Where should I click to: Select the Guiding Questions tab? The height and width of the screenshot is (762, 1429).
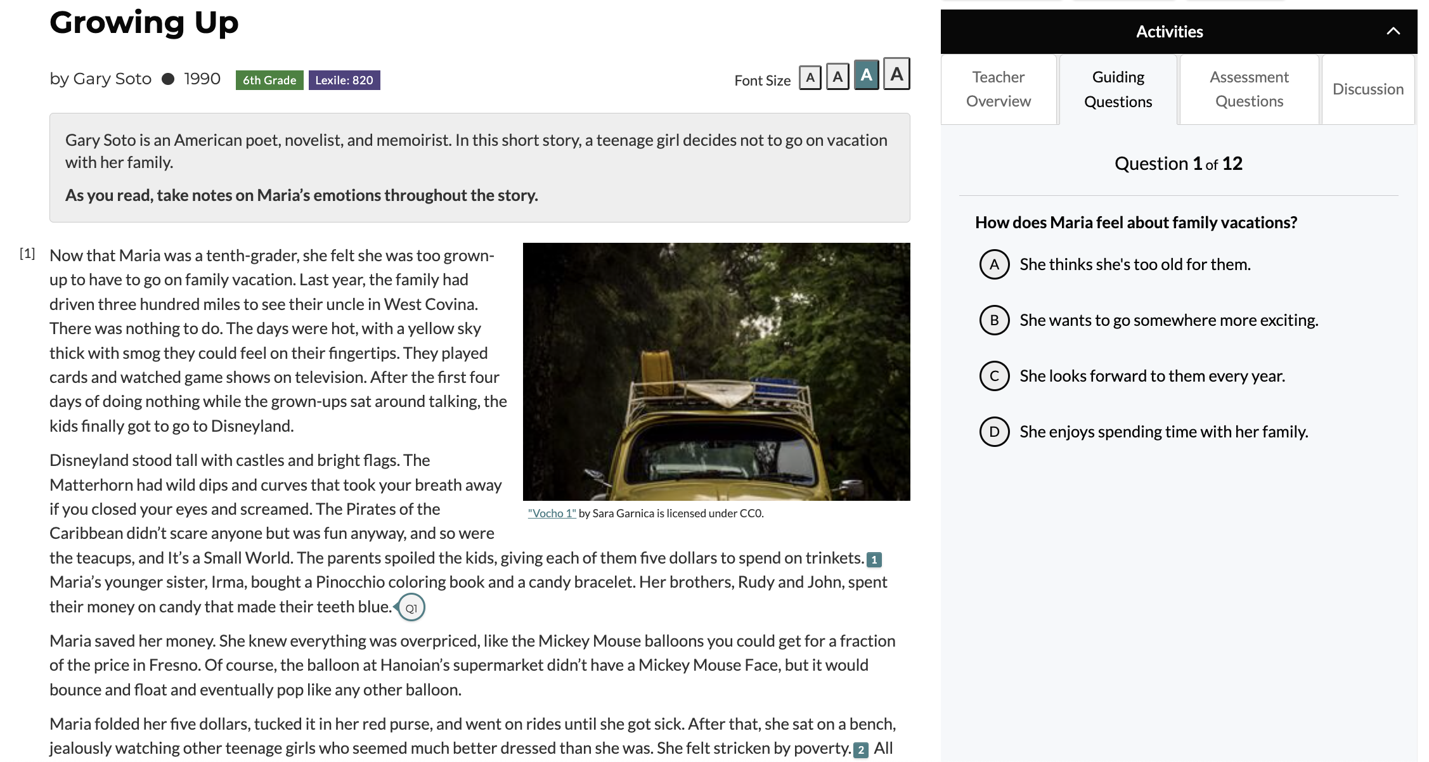[1118, 89]
